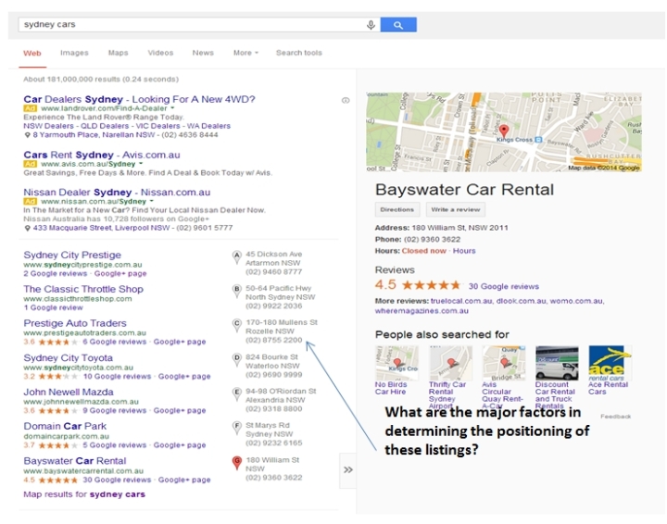Image resolution: width=667 pixels, height=524 pixels.
Task: Click the ad info icon beside Land Rover ad
Action: (x=346, y=100)
